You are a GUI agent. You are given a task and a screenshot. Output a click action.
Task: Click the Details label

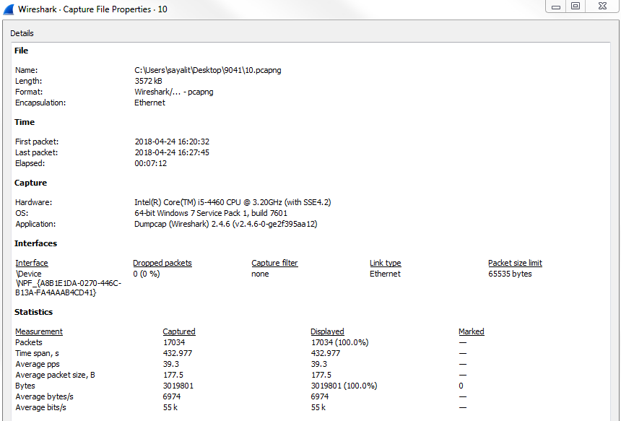pyautogui.click(x=22, y=33)
